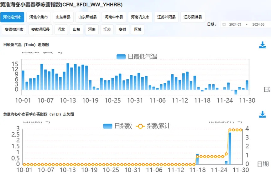Switch to 河南中牟县
Image resolution: width=271 pixels, height=179 pixels.
click(x=114, y=17)
